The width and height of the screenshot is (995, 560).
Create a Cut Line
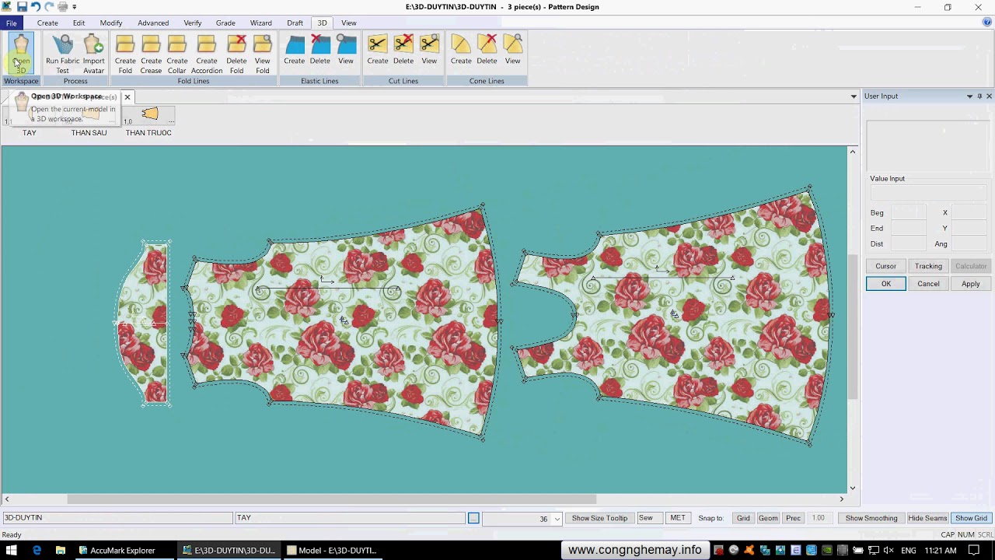pyautogui.click(x=377, y=50)
